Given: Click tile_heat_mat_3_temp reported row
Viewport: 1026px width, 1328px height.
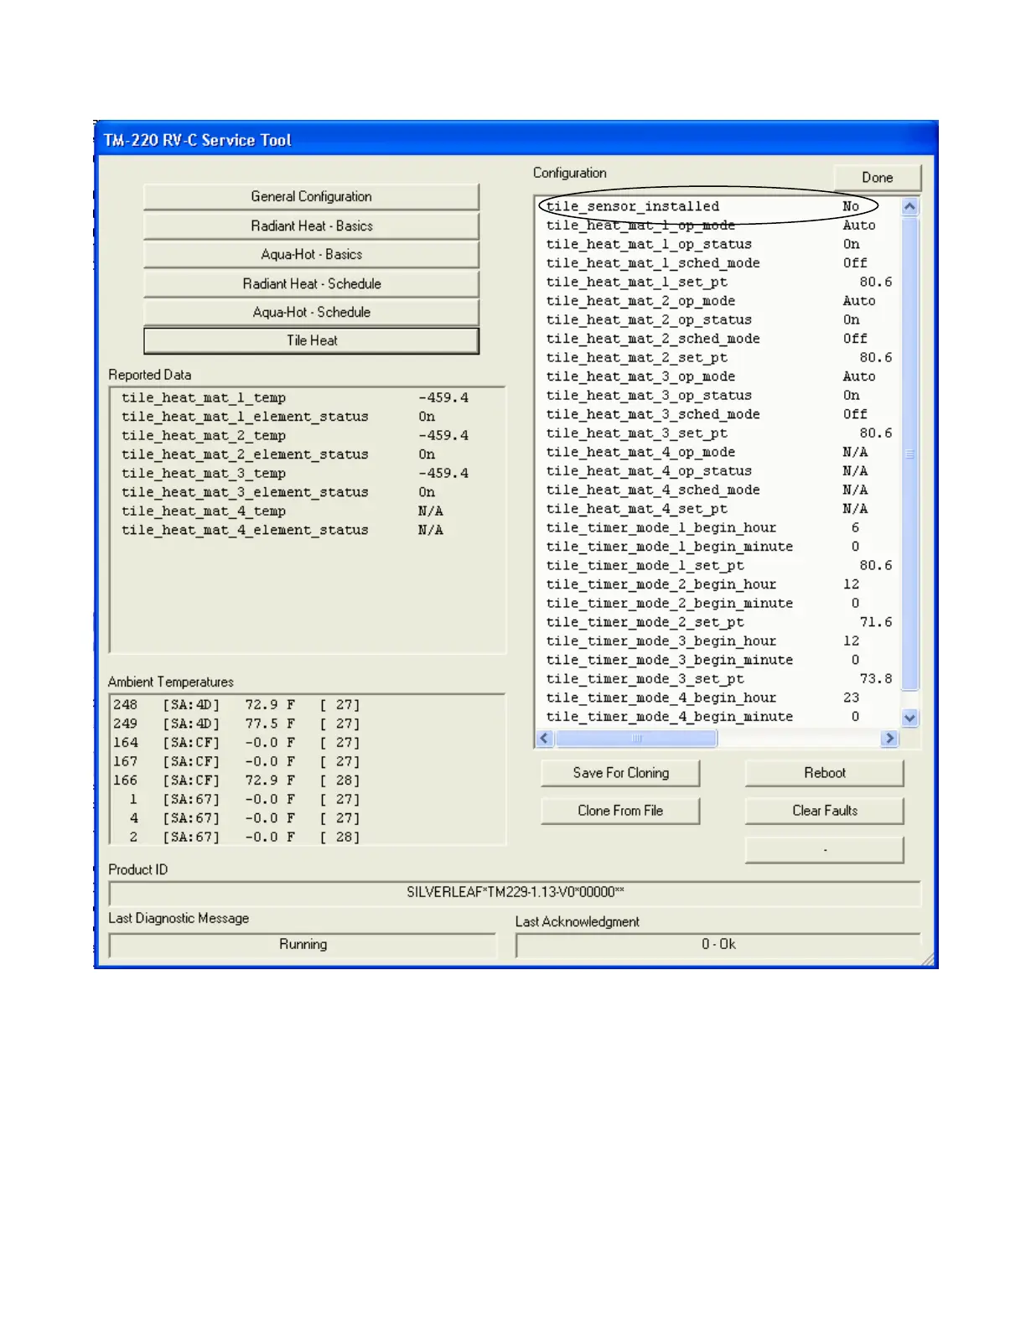Looking at the screenshot, I should (308, 473).
